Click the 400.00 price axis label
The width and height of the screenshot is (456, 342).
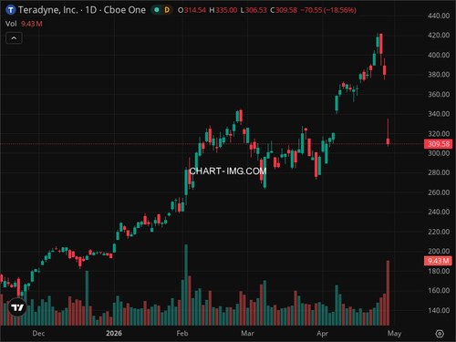pos(439,55)
